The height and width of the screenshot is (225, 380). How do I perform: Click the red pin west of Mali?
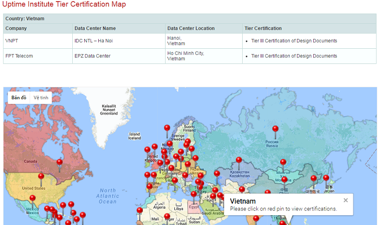coord(140,210)
